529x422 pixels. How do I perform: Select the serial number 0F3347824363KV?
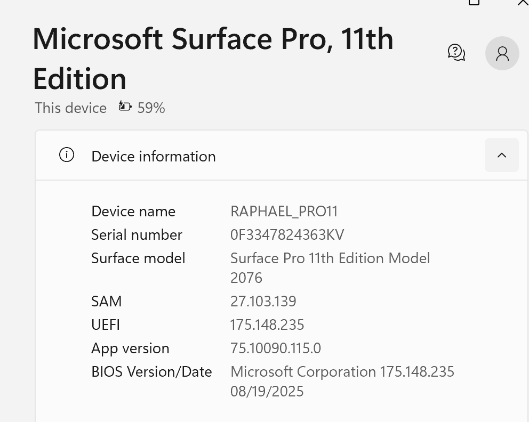pos(287,235)
